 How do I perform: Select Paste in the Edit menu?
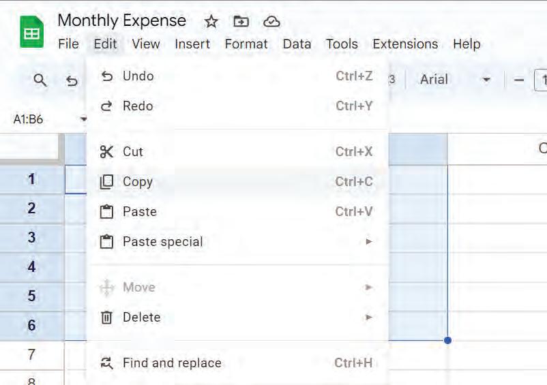(x=139, y=212)
